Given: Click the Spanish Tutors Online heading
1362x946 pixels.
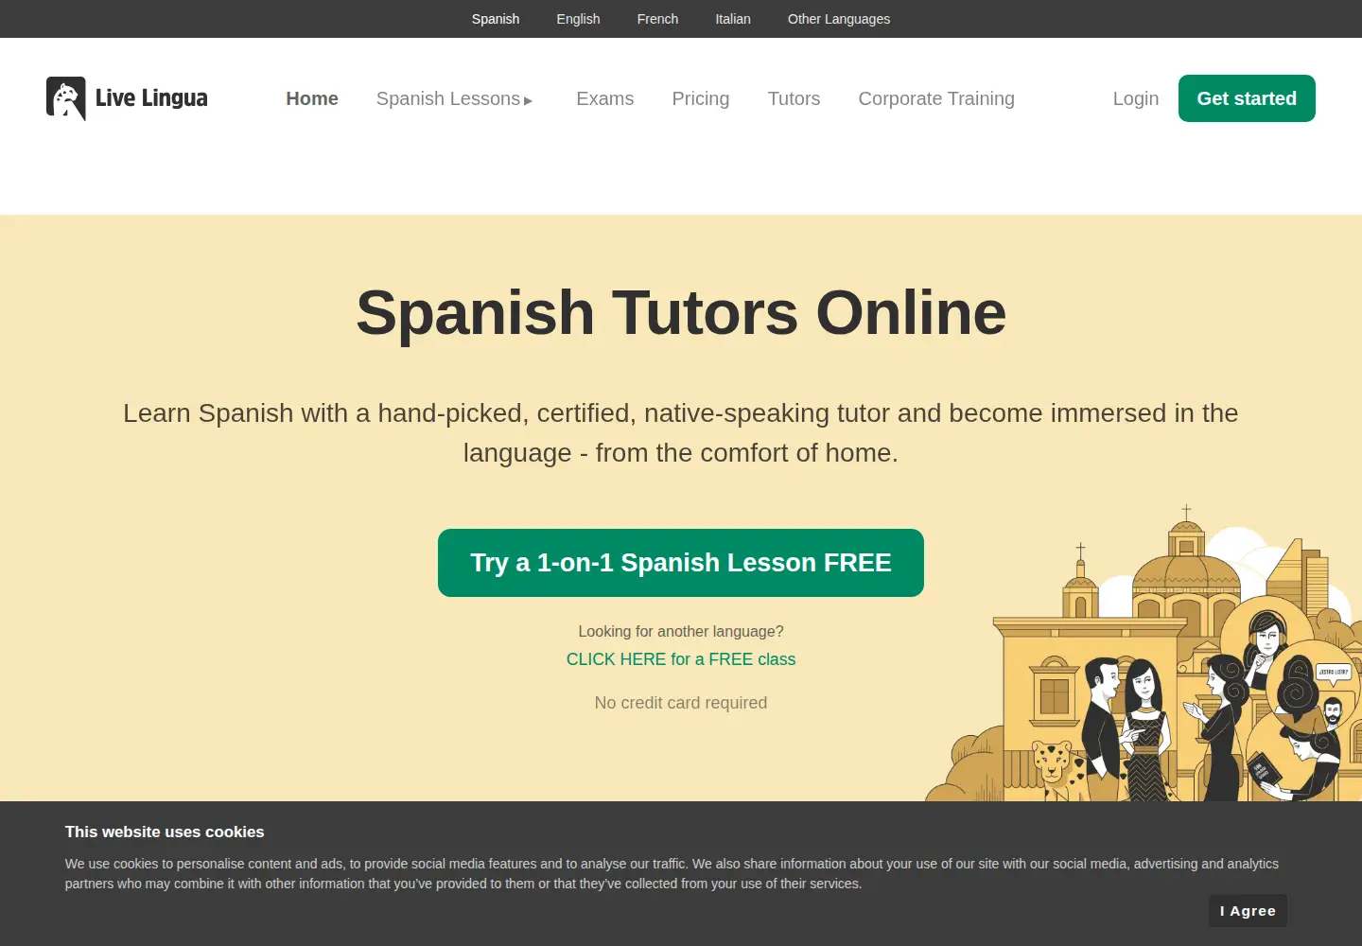Looking at the screenshot, I should tap(681, 313).
